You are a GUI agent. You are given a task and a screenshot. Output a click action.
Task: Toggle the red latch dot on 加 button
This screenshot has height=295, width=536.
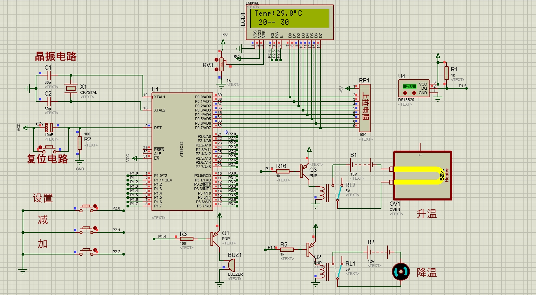[95, 250]
